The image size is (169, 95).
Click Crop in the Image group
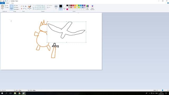(16, 5)
